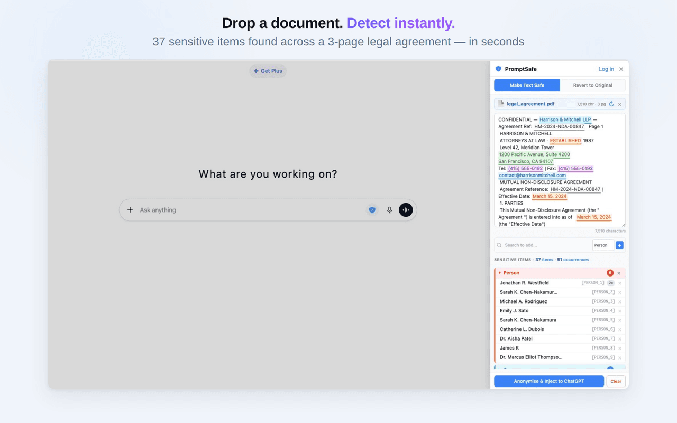Viewport: 677px width, 423px height.
Task: Open the Person entity type dropdown
Action: click(602, 245)
